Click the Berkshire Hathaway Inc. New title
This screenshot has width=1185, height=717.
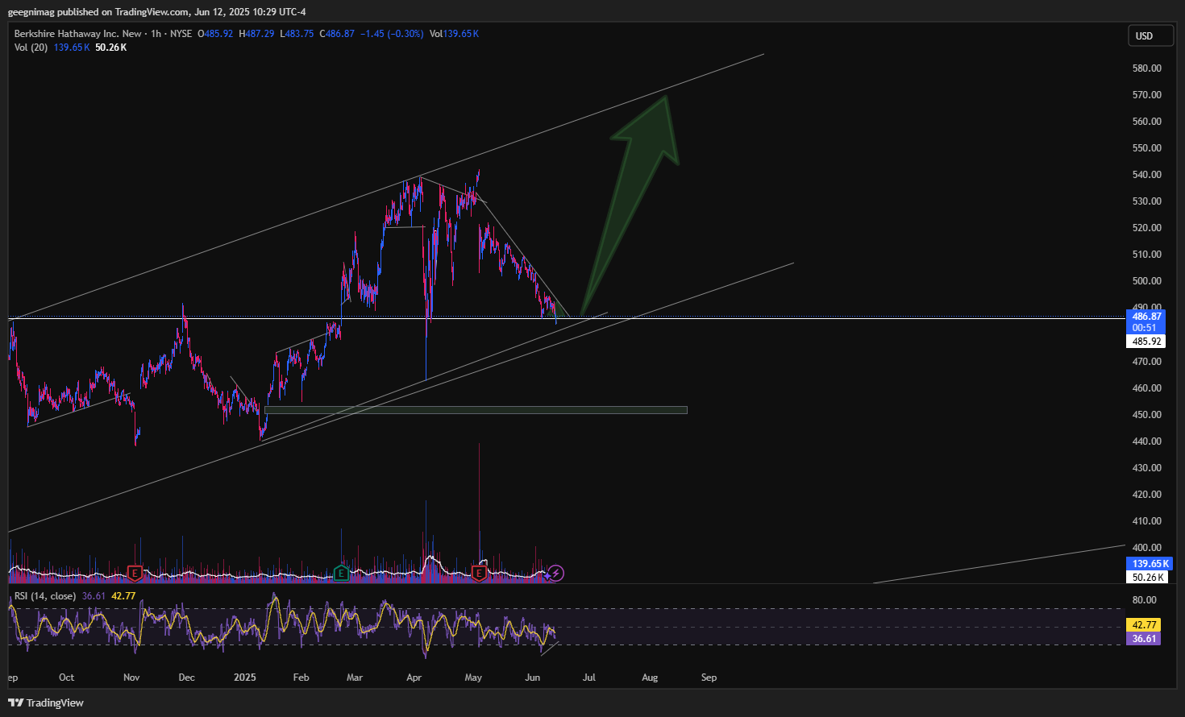(x=78, y=34)
